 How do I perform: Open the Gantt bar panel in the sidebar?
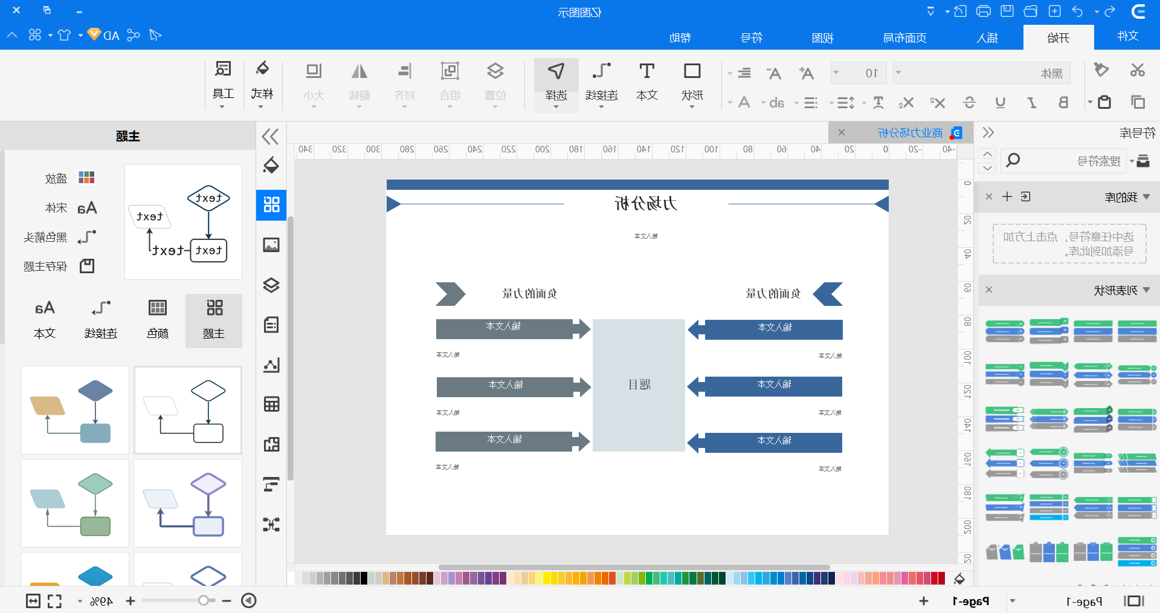271,484
